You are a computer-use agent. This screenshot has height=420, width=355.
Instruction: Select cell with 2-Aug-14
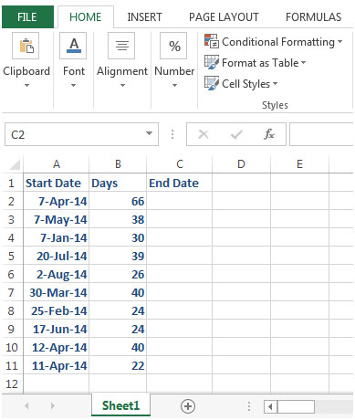[57, 274]
